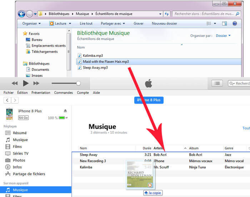Open the Compte menu
This screenshot has height=197, width=250.
point(83,92)
